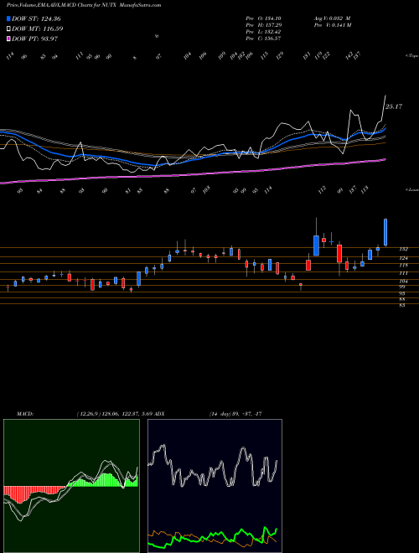The image size is (419, 553).
Task: Click the 'MACD:' panel heading
Action: 24,414
